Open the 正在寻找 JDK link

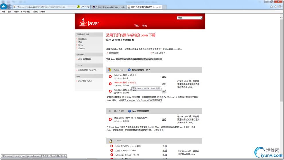[x=85, y=81]
